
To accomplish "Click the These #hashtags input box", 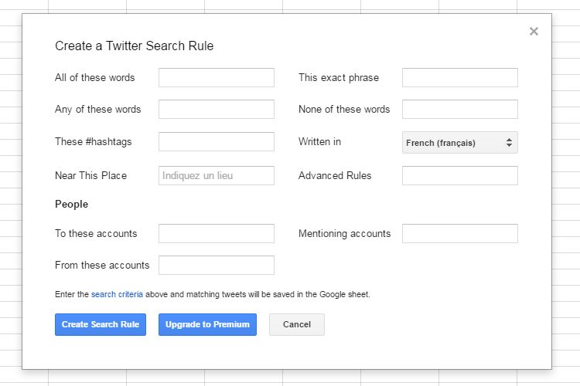I will (217, 141).
